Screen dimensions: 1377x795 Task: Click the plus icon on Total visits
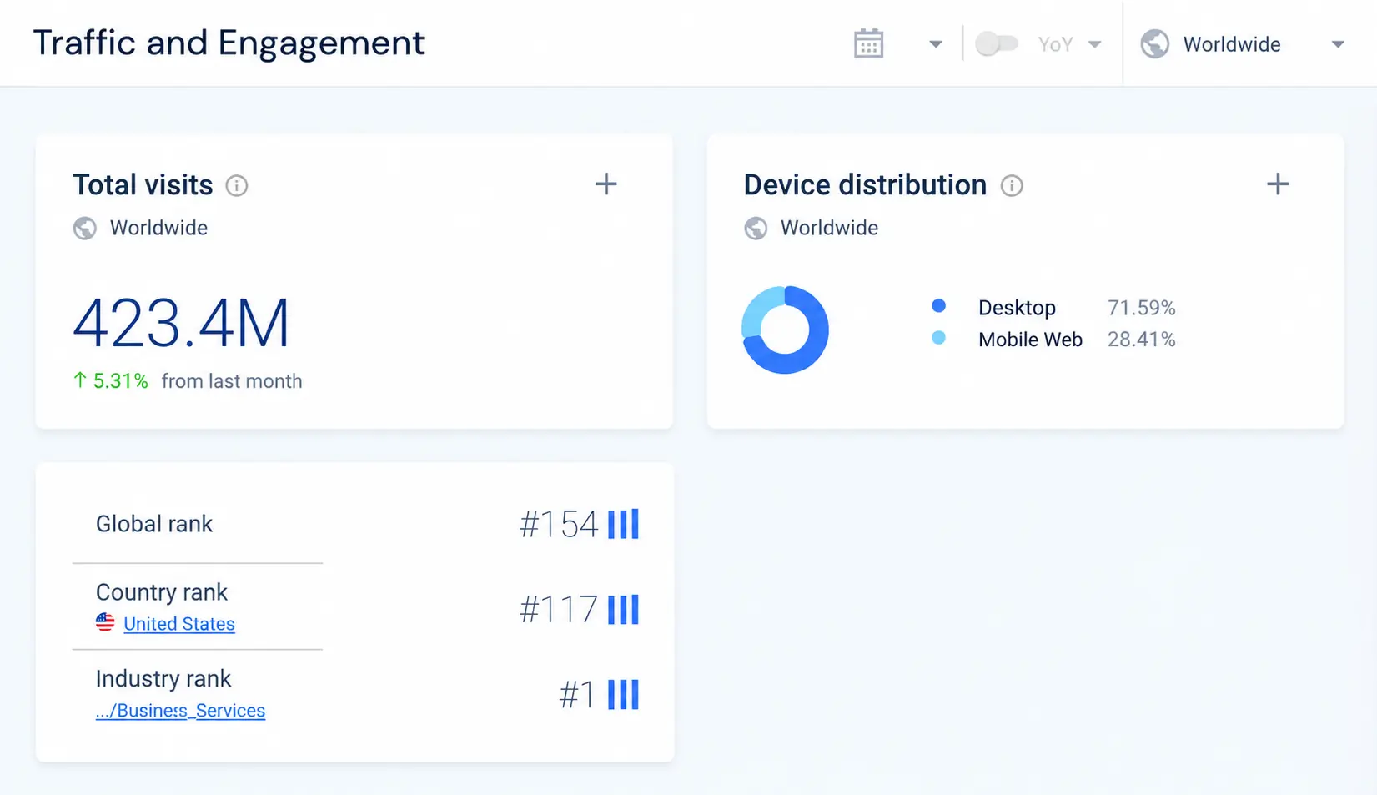click(x=606, y=184)
